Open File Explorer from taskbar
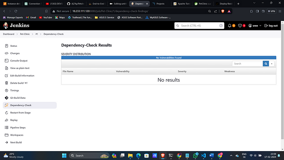 tap(130, 156)
